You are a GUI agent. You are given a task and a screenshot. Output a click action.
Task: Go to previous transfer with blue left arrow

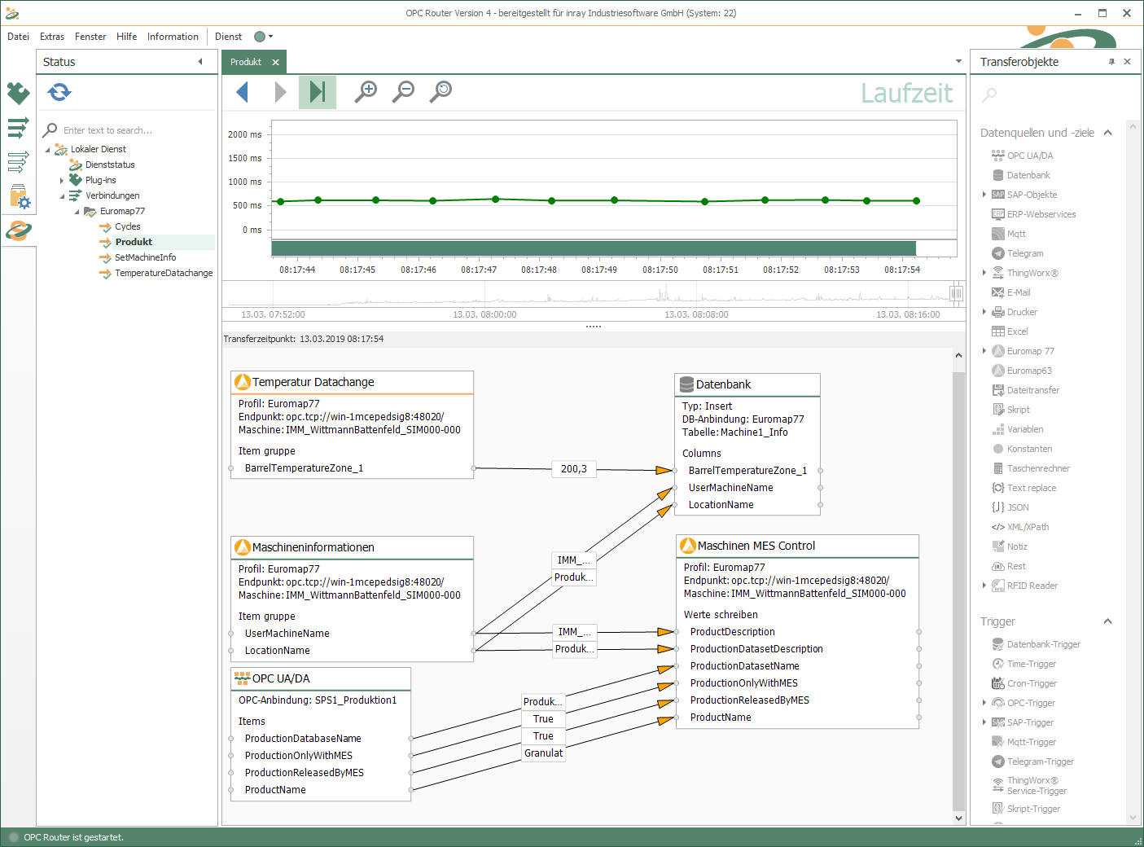(242, 92)
